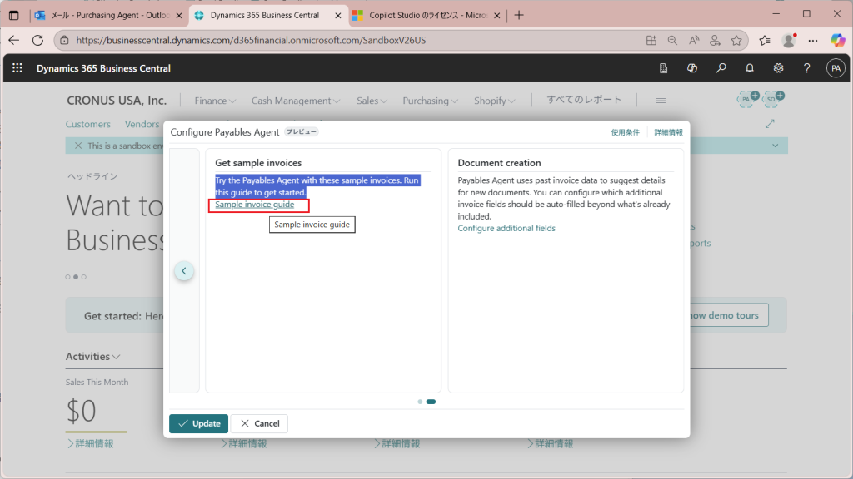Click the Dynamics 365 Business Central title
The image size is (853, 479).
point(103,68)
